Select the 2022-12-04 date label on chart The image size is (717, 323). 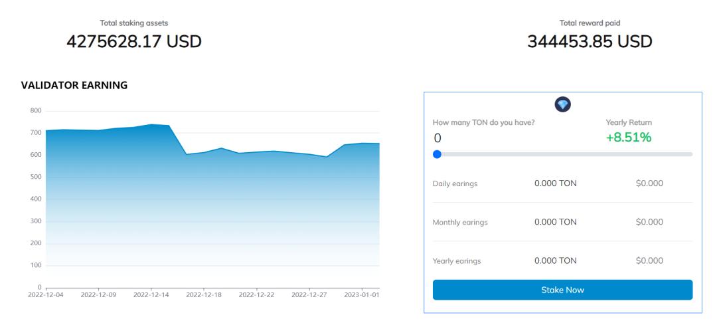[46, 294]
